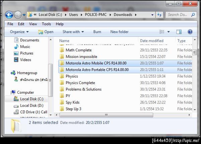Sort by the Type column header
This screenshot has height=144, width=201.
tap(182, 41)
